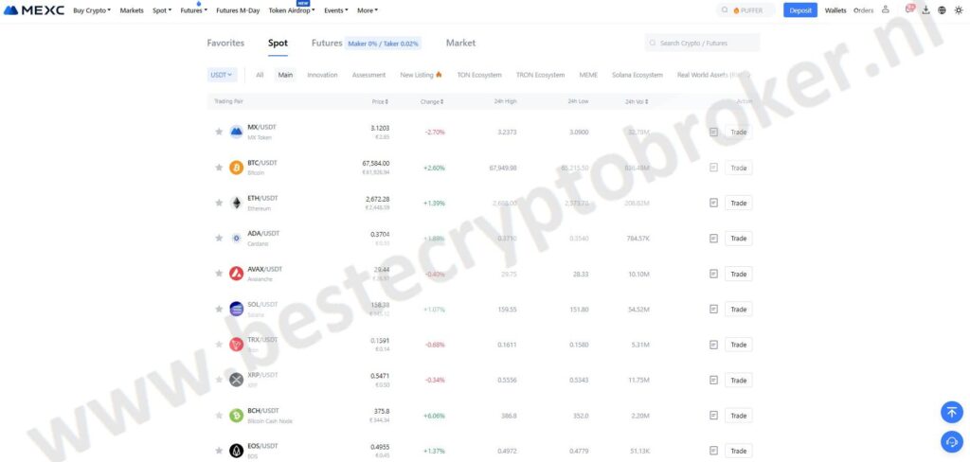Select the TON Ecosystem category filter
This screenshot has width=970, height=462.
479,75
